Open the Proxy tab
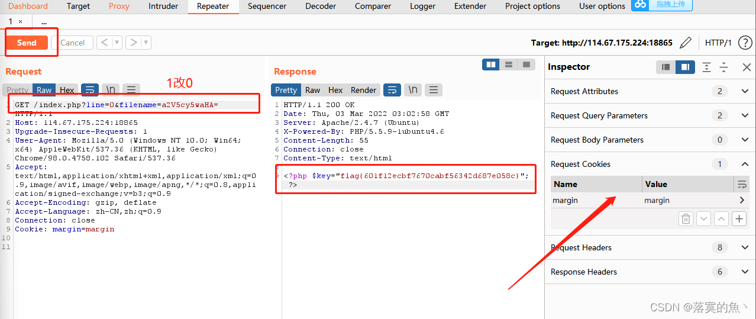The width and height of the screenshot is (756, 319). [x=119, y=7]
